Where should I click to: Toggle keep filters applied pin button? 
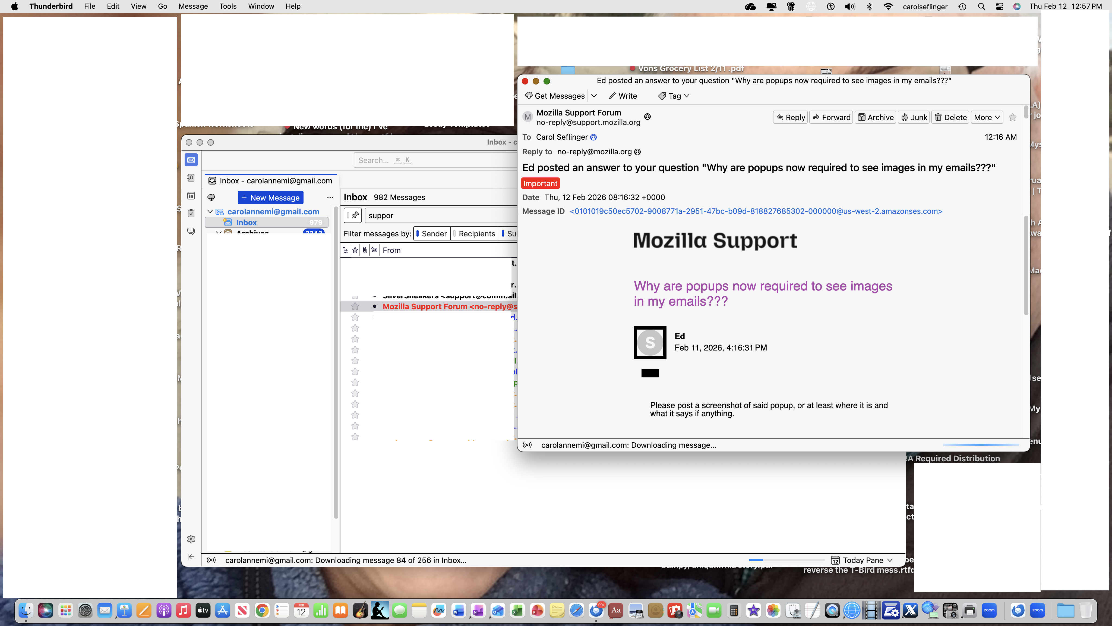(353, 215)
